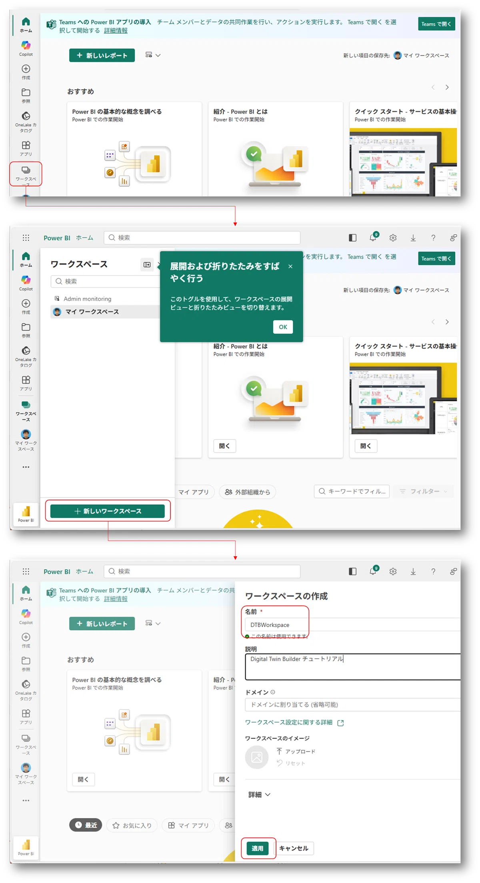Open the notifications bell in the third screenshot
Viewport: 480px width, 883px height.
tap(373, 571)
